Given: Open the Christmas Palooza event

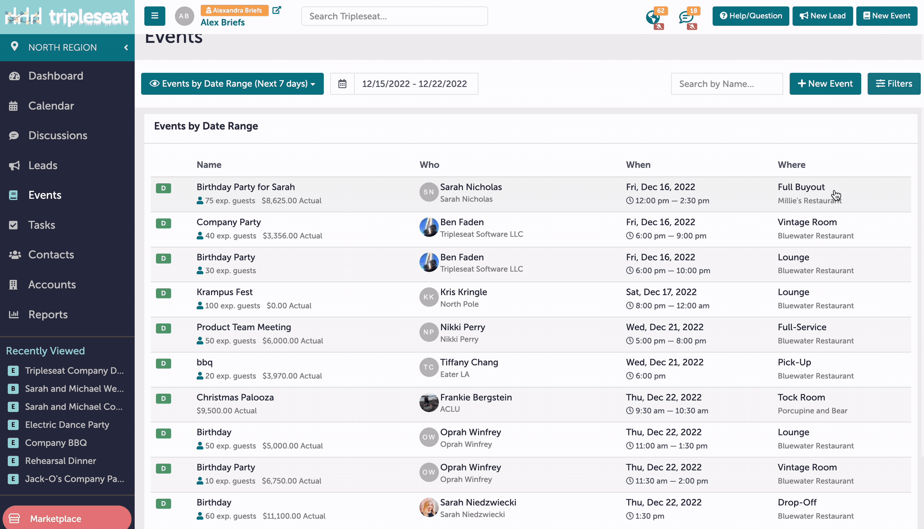Looking at the screenshot, I should (x=235, y=397).
